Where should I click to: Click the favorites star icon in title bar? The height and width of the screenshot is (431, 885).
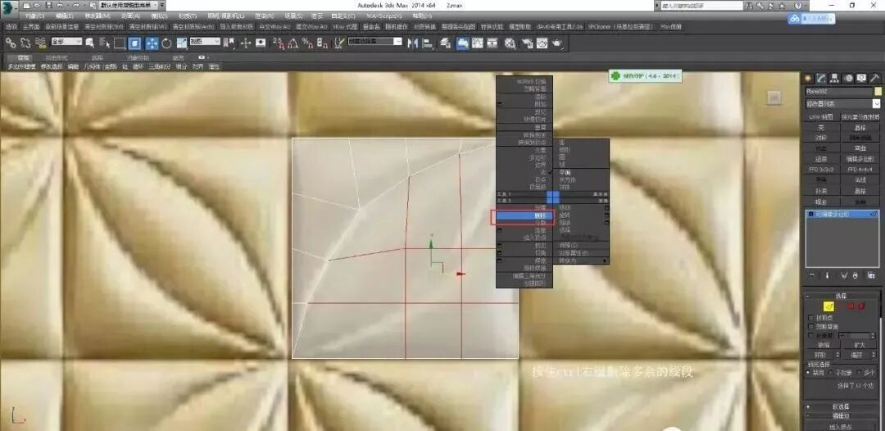point(782,5)
